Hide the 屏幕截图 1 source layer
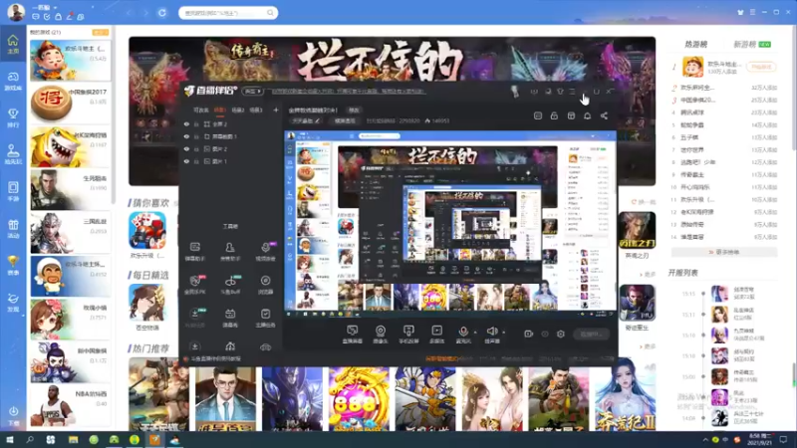797x448 pixels. click(186, 136)
